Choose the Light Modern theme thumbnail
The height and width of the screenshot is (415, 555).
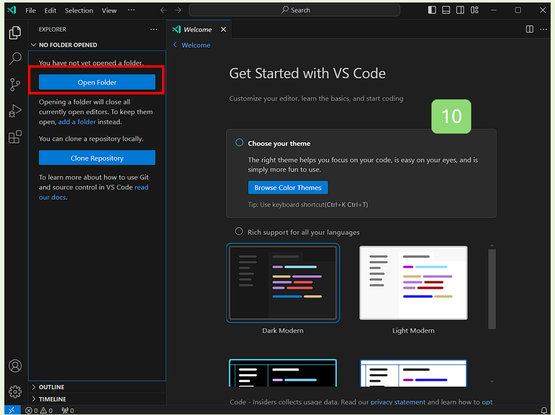pyautogui.click(x=413, y=283)
